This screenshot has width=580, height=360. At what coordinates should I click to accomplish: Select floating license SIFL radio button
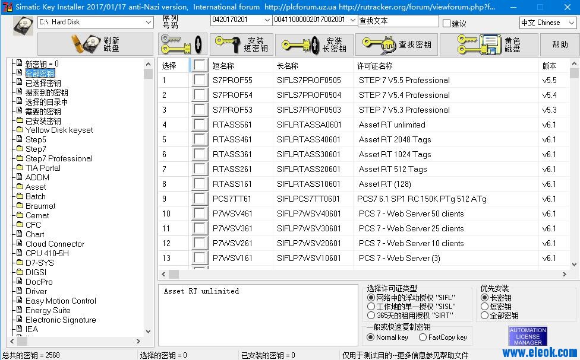click(371, 298)
